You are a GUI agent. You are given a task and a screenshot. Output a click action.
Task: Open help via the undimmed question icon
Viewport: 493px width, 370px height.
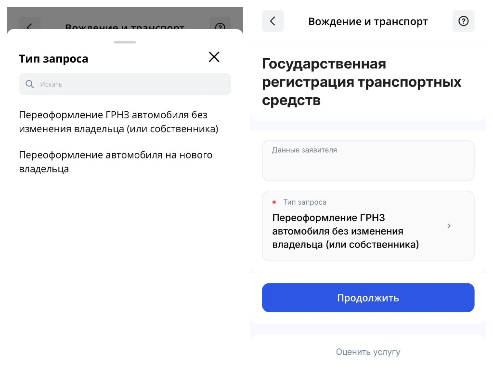pyautogui.click(x=463, y=21)
